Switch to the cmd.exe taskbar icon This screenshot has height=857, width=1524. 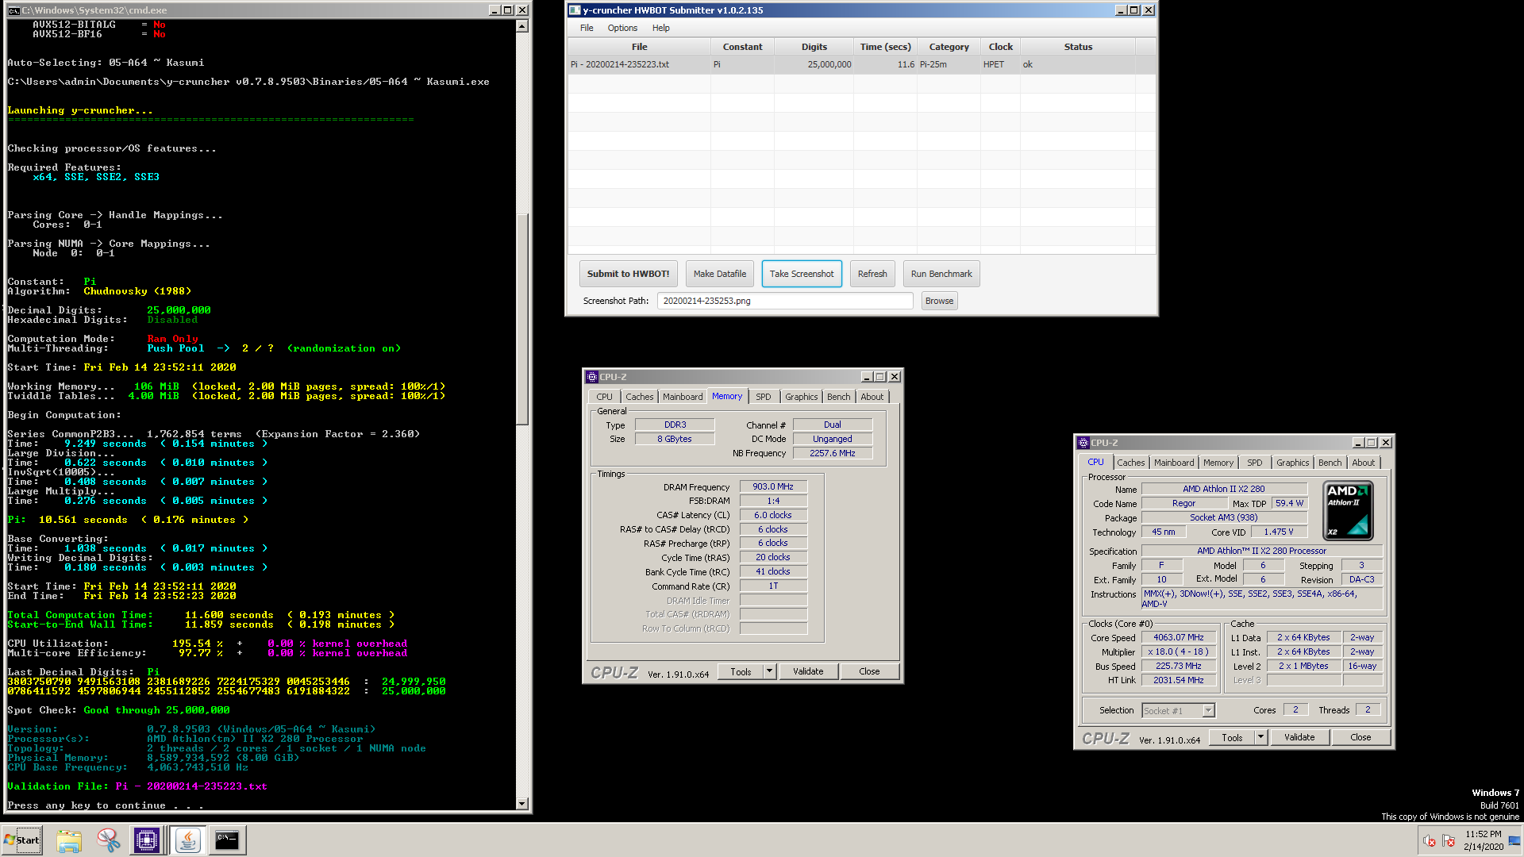(x=227, y=840)
